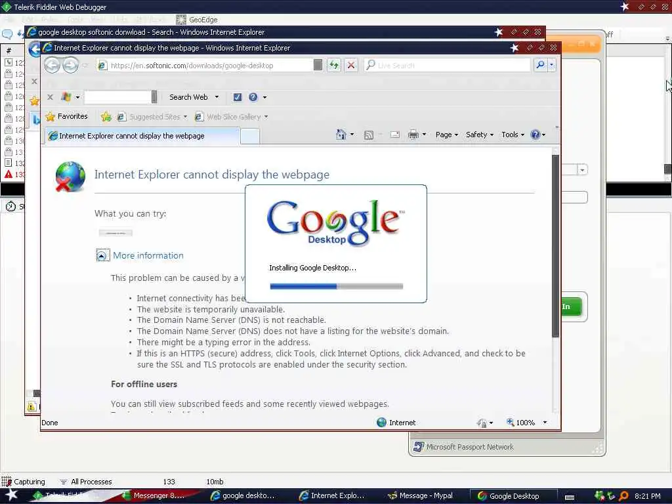Click All Processes filter in Fiddler status bar

click(86, 482)
